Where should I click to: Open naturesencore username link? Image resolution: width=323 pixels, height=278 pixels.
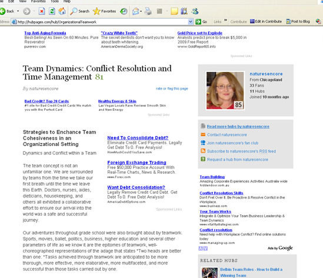(266, 74)
